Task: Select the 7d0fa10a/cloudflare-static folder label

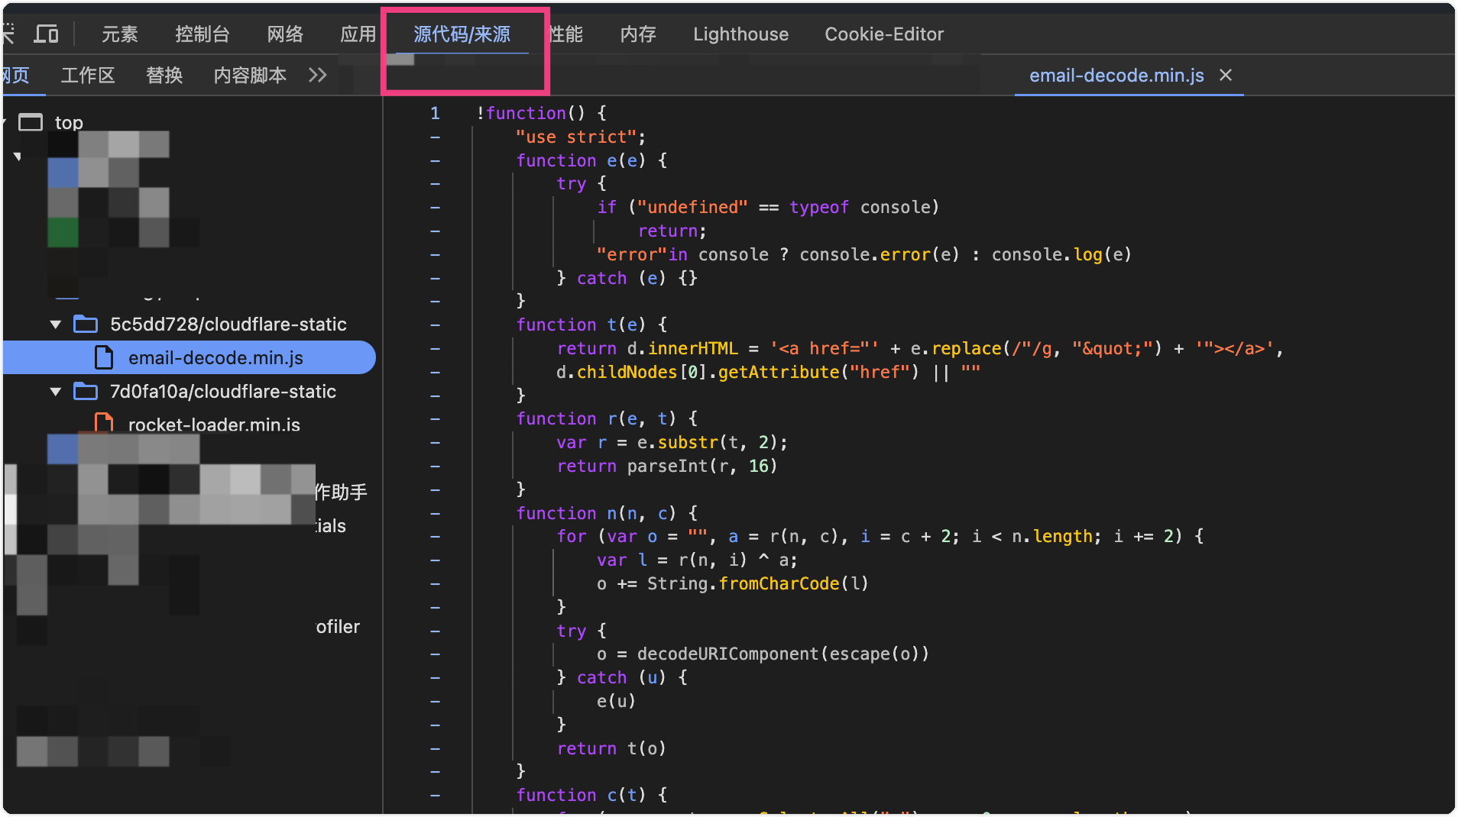Action: click(223, 392)
